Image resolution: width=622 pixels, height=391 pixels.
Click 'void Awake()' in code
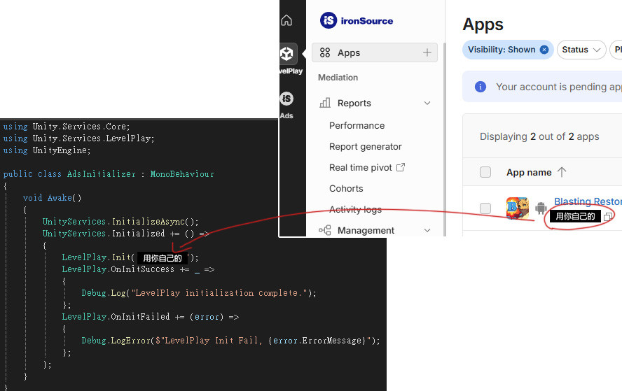click(x=53, y=198)
